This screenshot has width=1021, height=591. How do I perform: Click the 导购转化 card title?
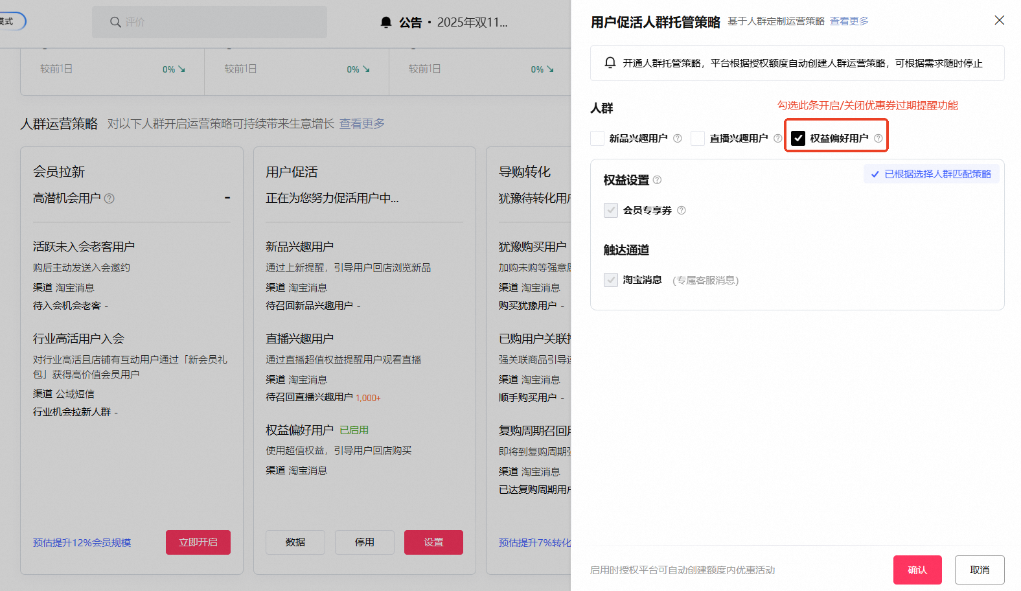(x=525, y=172)
